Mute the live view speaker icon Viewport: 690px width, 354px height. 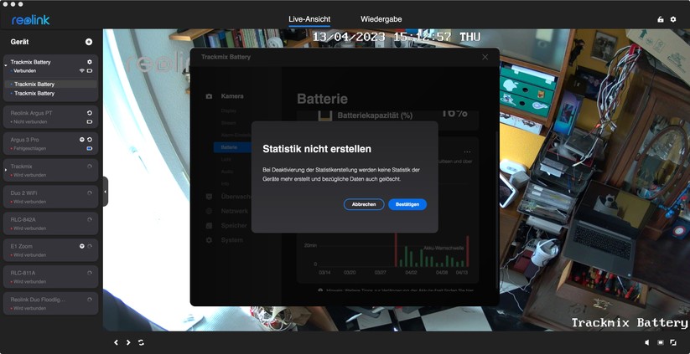tap(646, 342)
